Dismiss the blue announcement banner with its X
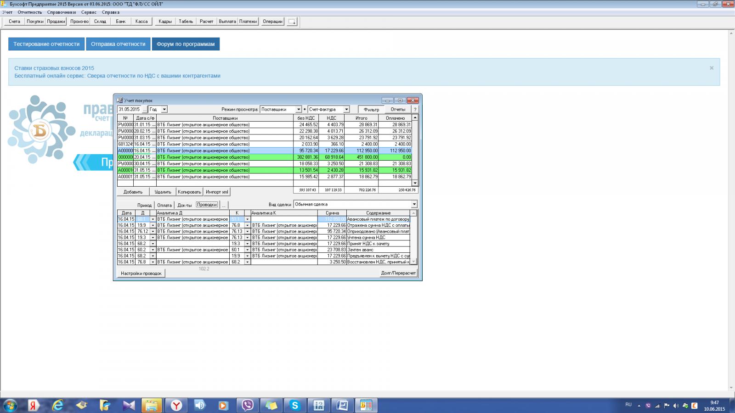Image resolution: width=735 pixels, height=413 pixels. (711, 68)
